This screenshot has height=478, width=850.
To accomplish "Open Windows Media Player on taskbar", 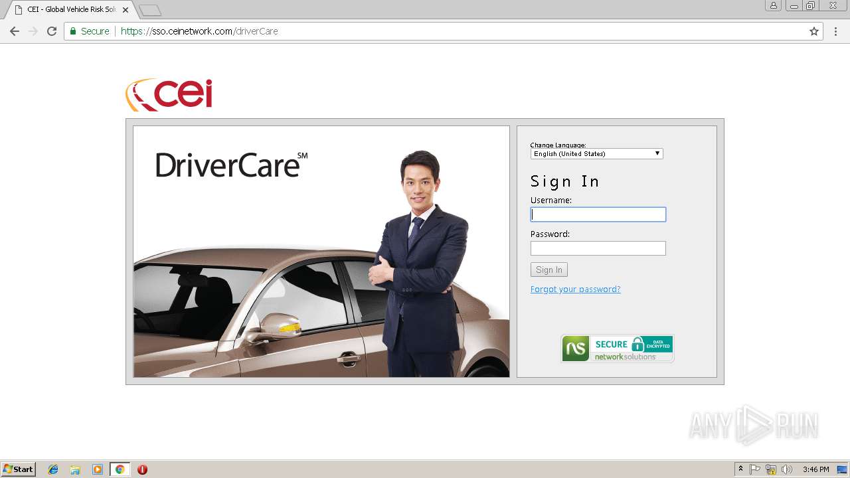I will (98, 469).
